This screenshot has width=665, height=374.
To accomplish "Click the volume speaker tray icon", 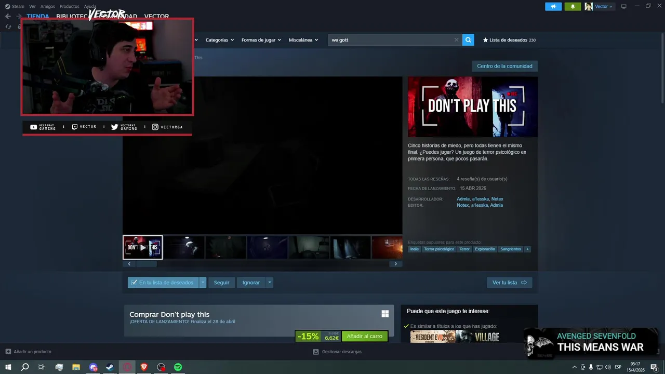I will coord(608,367).
